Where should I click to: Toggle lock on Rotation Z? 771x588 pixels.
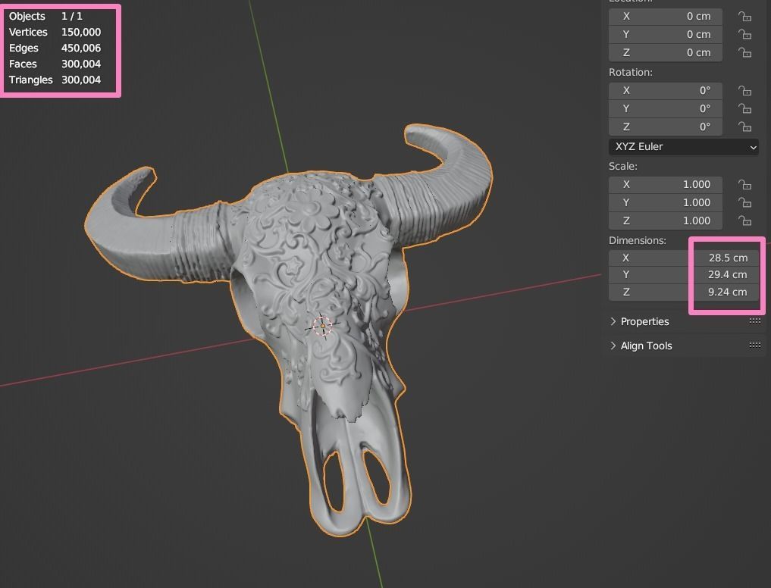[x=744, y=127]
